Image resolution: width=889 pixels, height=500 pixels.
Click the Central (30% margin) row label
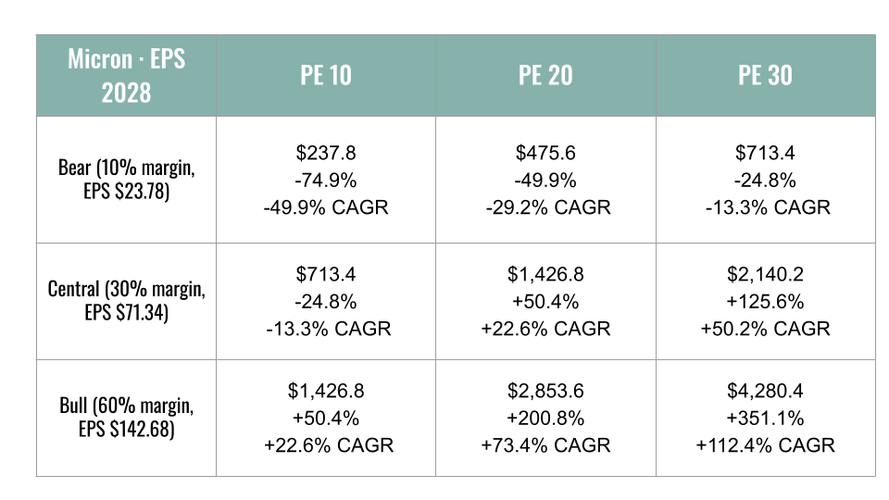(x=126, y=301)
